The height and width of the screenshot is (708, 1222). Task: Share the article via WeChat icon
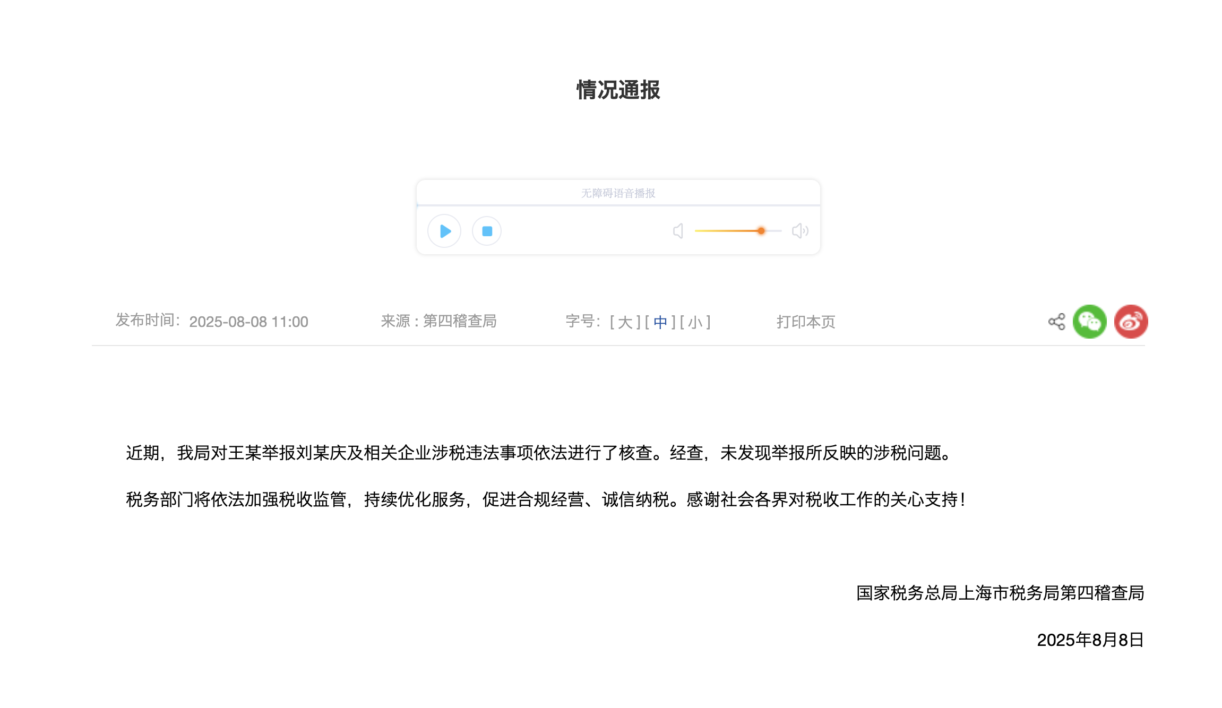click(1089, 322)
